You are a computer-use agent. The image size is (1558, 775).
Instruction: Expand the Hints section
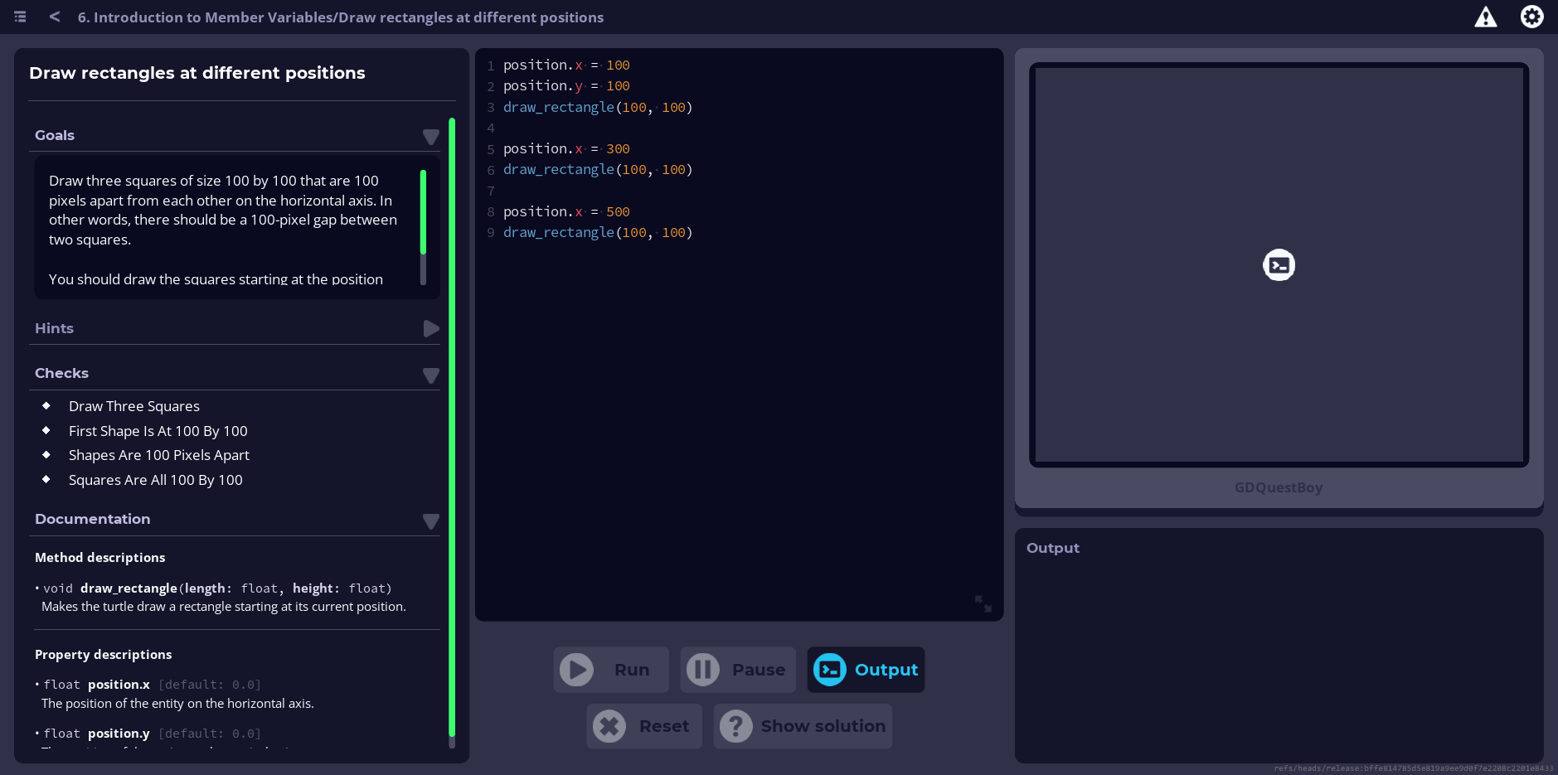pyautogui.click(x=430, y=328)
